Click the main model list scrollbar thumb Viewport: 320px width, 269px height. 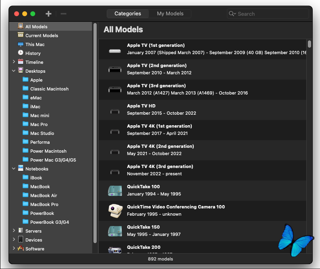tap(309, 44)
